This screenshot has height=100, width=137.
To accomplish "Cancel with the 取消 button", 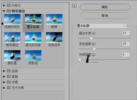I will click(105, 16).
